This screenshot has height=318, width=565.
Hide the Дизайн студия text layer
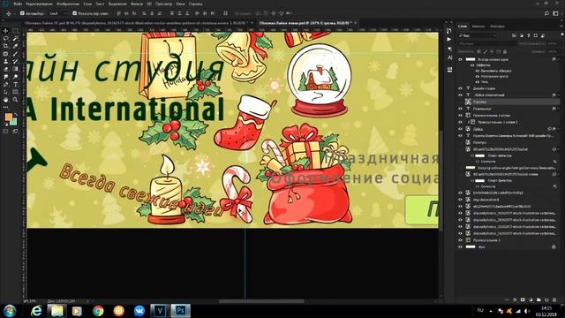(461, 88)
